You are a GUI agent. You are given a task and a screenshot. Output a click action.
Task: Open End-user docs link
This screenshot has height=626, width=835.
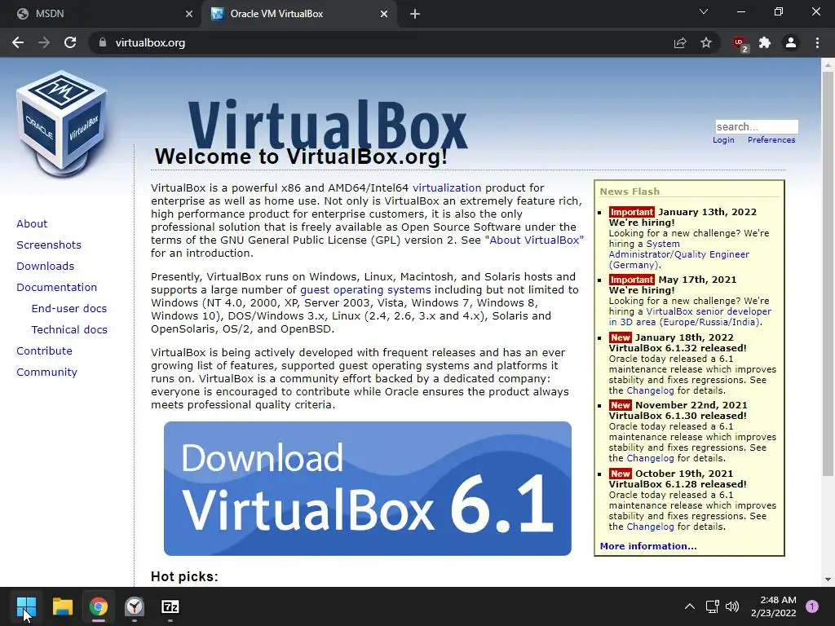[69, 308]
